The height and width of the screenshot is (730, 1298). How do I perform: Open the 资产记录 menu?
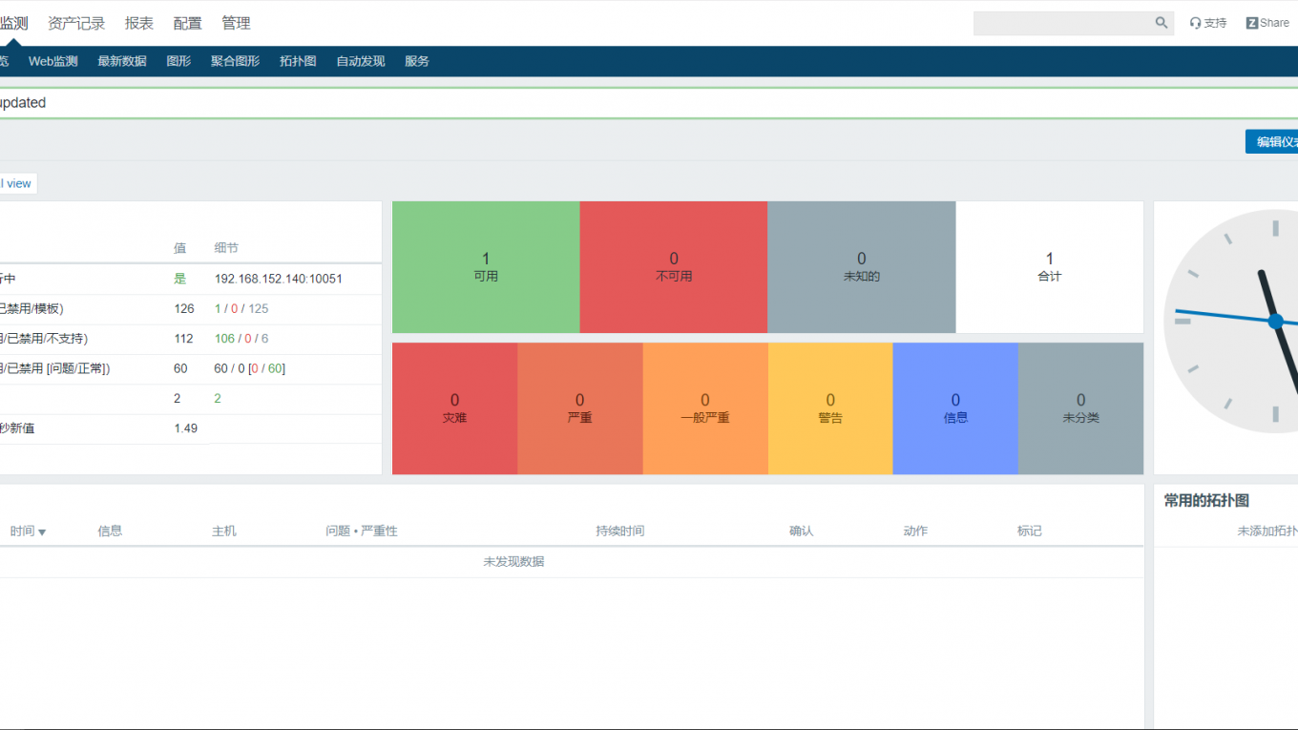click(76, 23)
